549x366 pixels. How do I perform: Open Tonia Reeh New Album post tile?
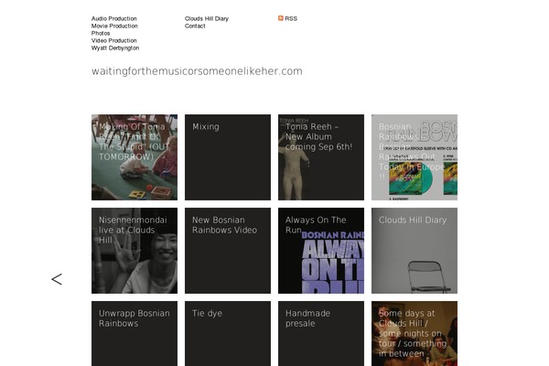click(x=321, y=157)
